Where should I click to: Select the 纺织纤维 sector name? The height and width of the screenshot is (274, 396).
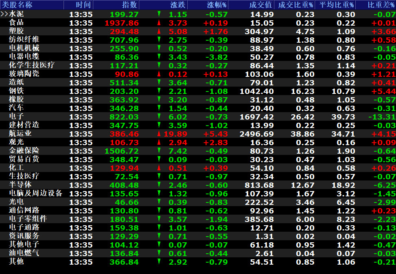(x=24, y=39)
